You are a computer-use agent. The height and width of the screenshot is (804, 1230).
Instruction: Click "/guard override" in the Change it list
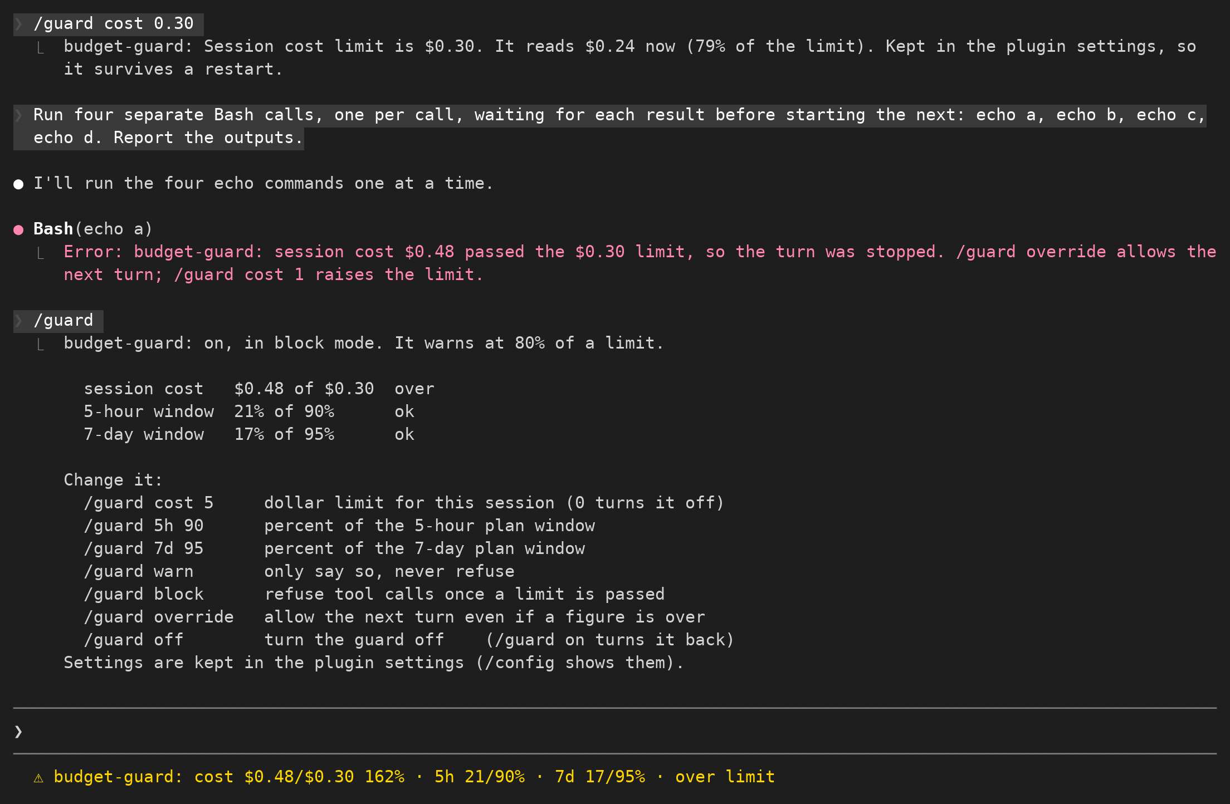click(159, 617)
